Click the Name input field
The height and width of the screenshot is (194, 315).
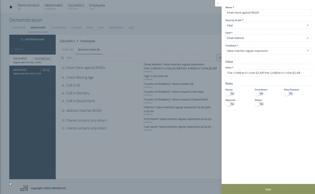[268, 13]
